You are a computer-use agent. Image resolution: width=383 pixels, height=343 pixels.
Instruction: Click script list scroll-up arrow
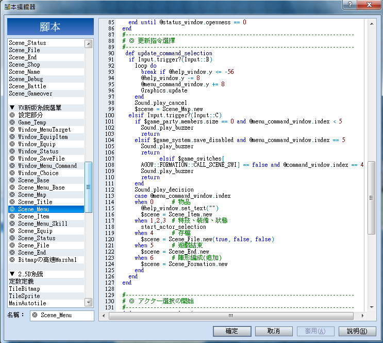(89, 44)
